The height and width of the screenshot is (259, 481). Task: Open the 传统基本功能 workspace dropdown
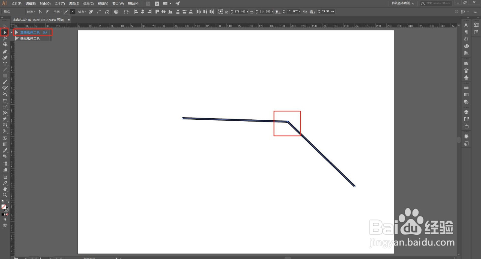[x=403, y=3]
